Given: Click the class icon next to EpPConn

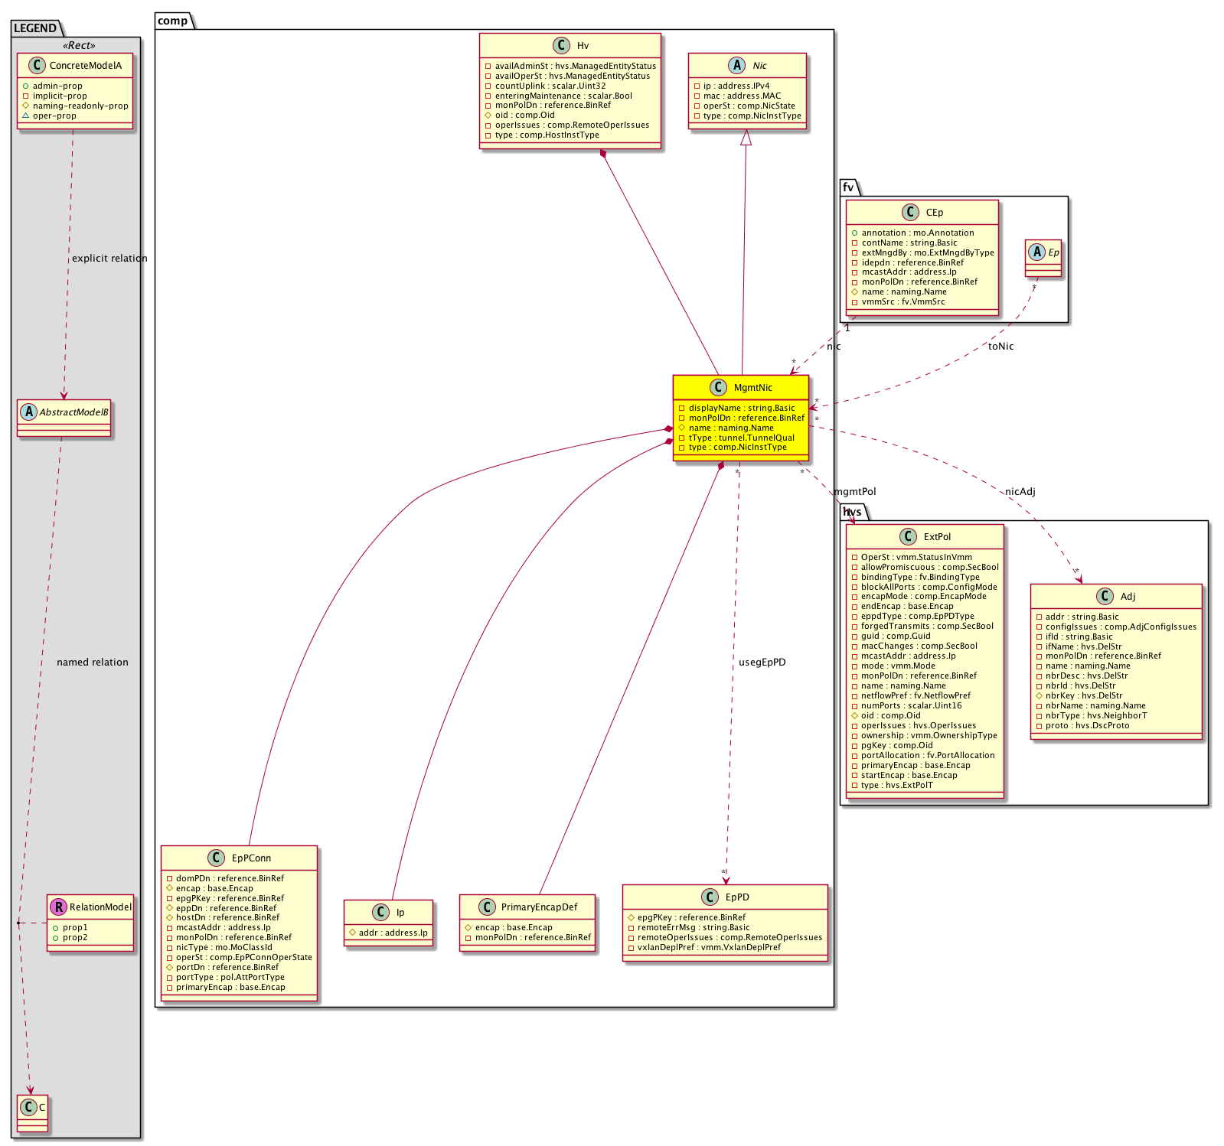Looking at the screenshot, I should [x=216, y=858].
